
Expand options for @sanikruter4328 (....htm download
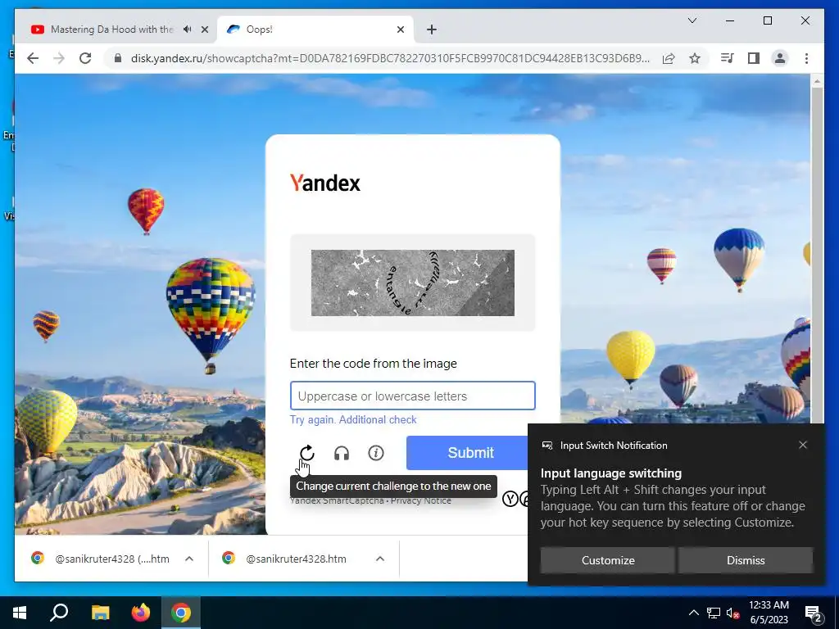pos(189,559)
